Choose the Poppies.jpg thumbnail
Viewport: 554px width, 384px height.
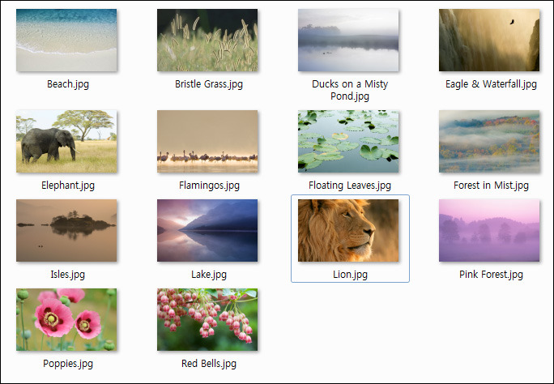(66, 320)
